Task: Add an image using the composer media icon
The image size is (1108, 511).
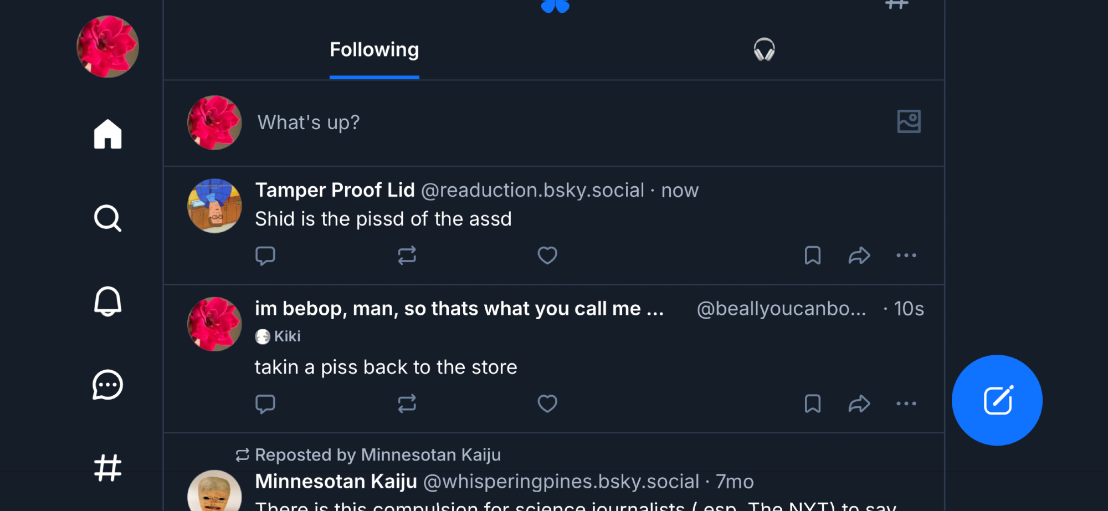Action: coord(909,121)
